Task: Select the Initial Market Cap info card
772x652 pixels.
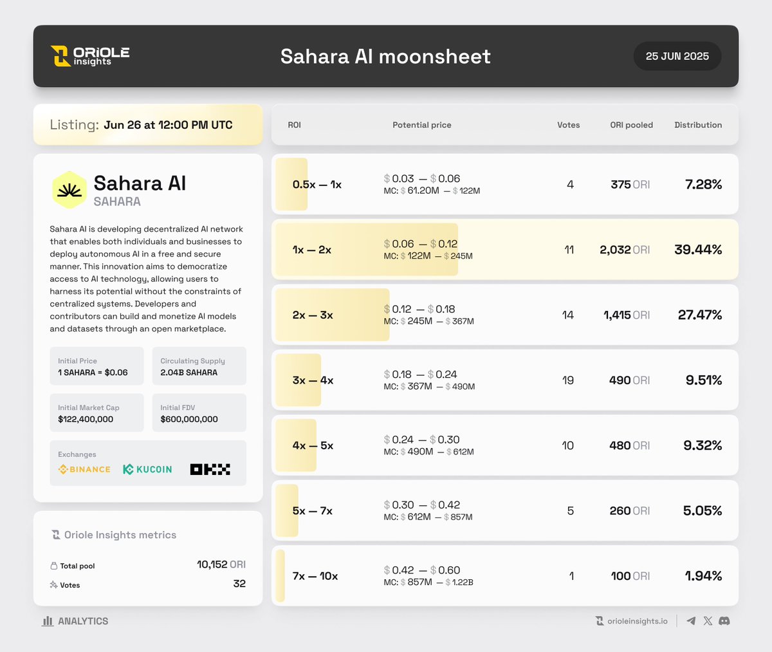Action: 96,413
